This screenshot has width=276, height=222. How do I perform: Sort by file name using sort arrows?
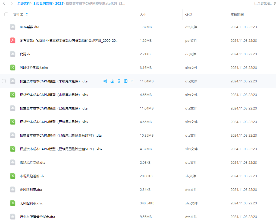(x=27, y=14)
